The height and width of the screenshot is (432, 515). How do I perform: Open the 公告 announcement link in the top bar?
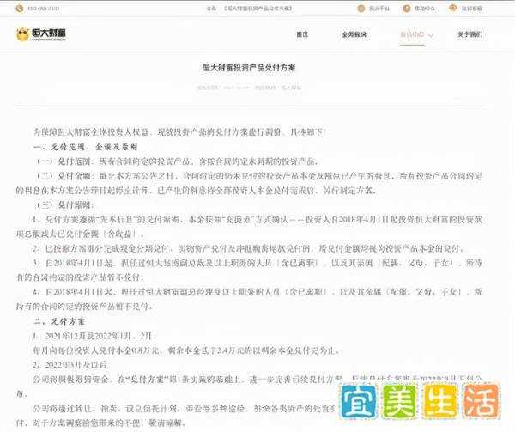[x=249, y=9]
